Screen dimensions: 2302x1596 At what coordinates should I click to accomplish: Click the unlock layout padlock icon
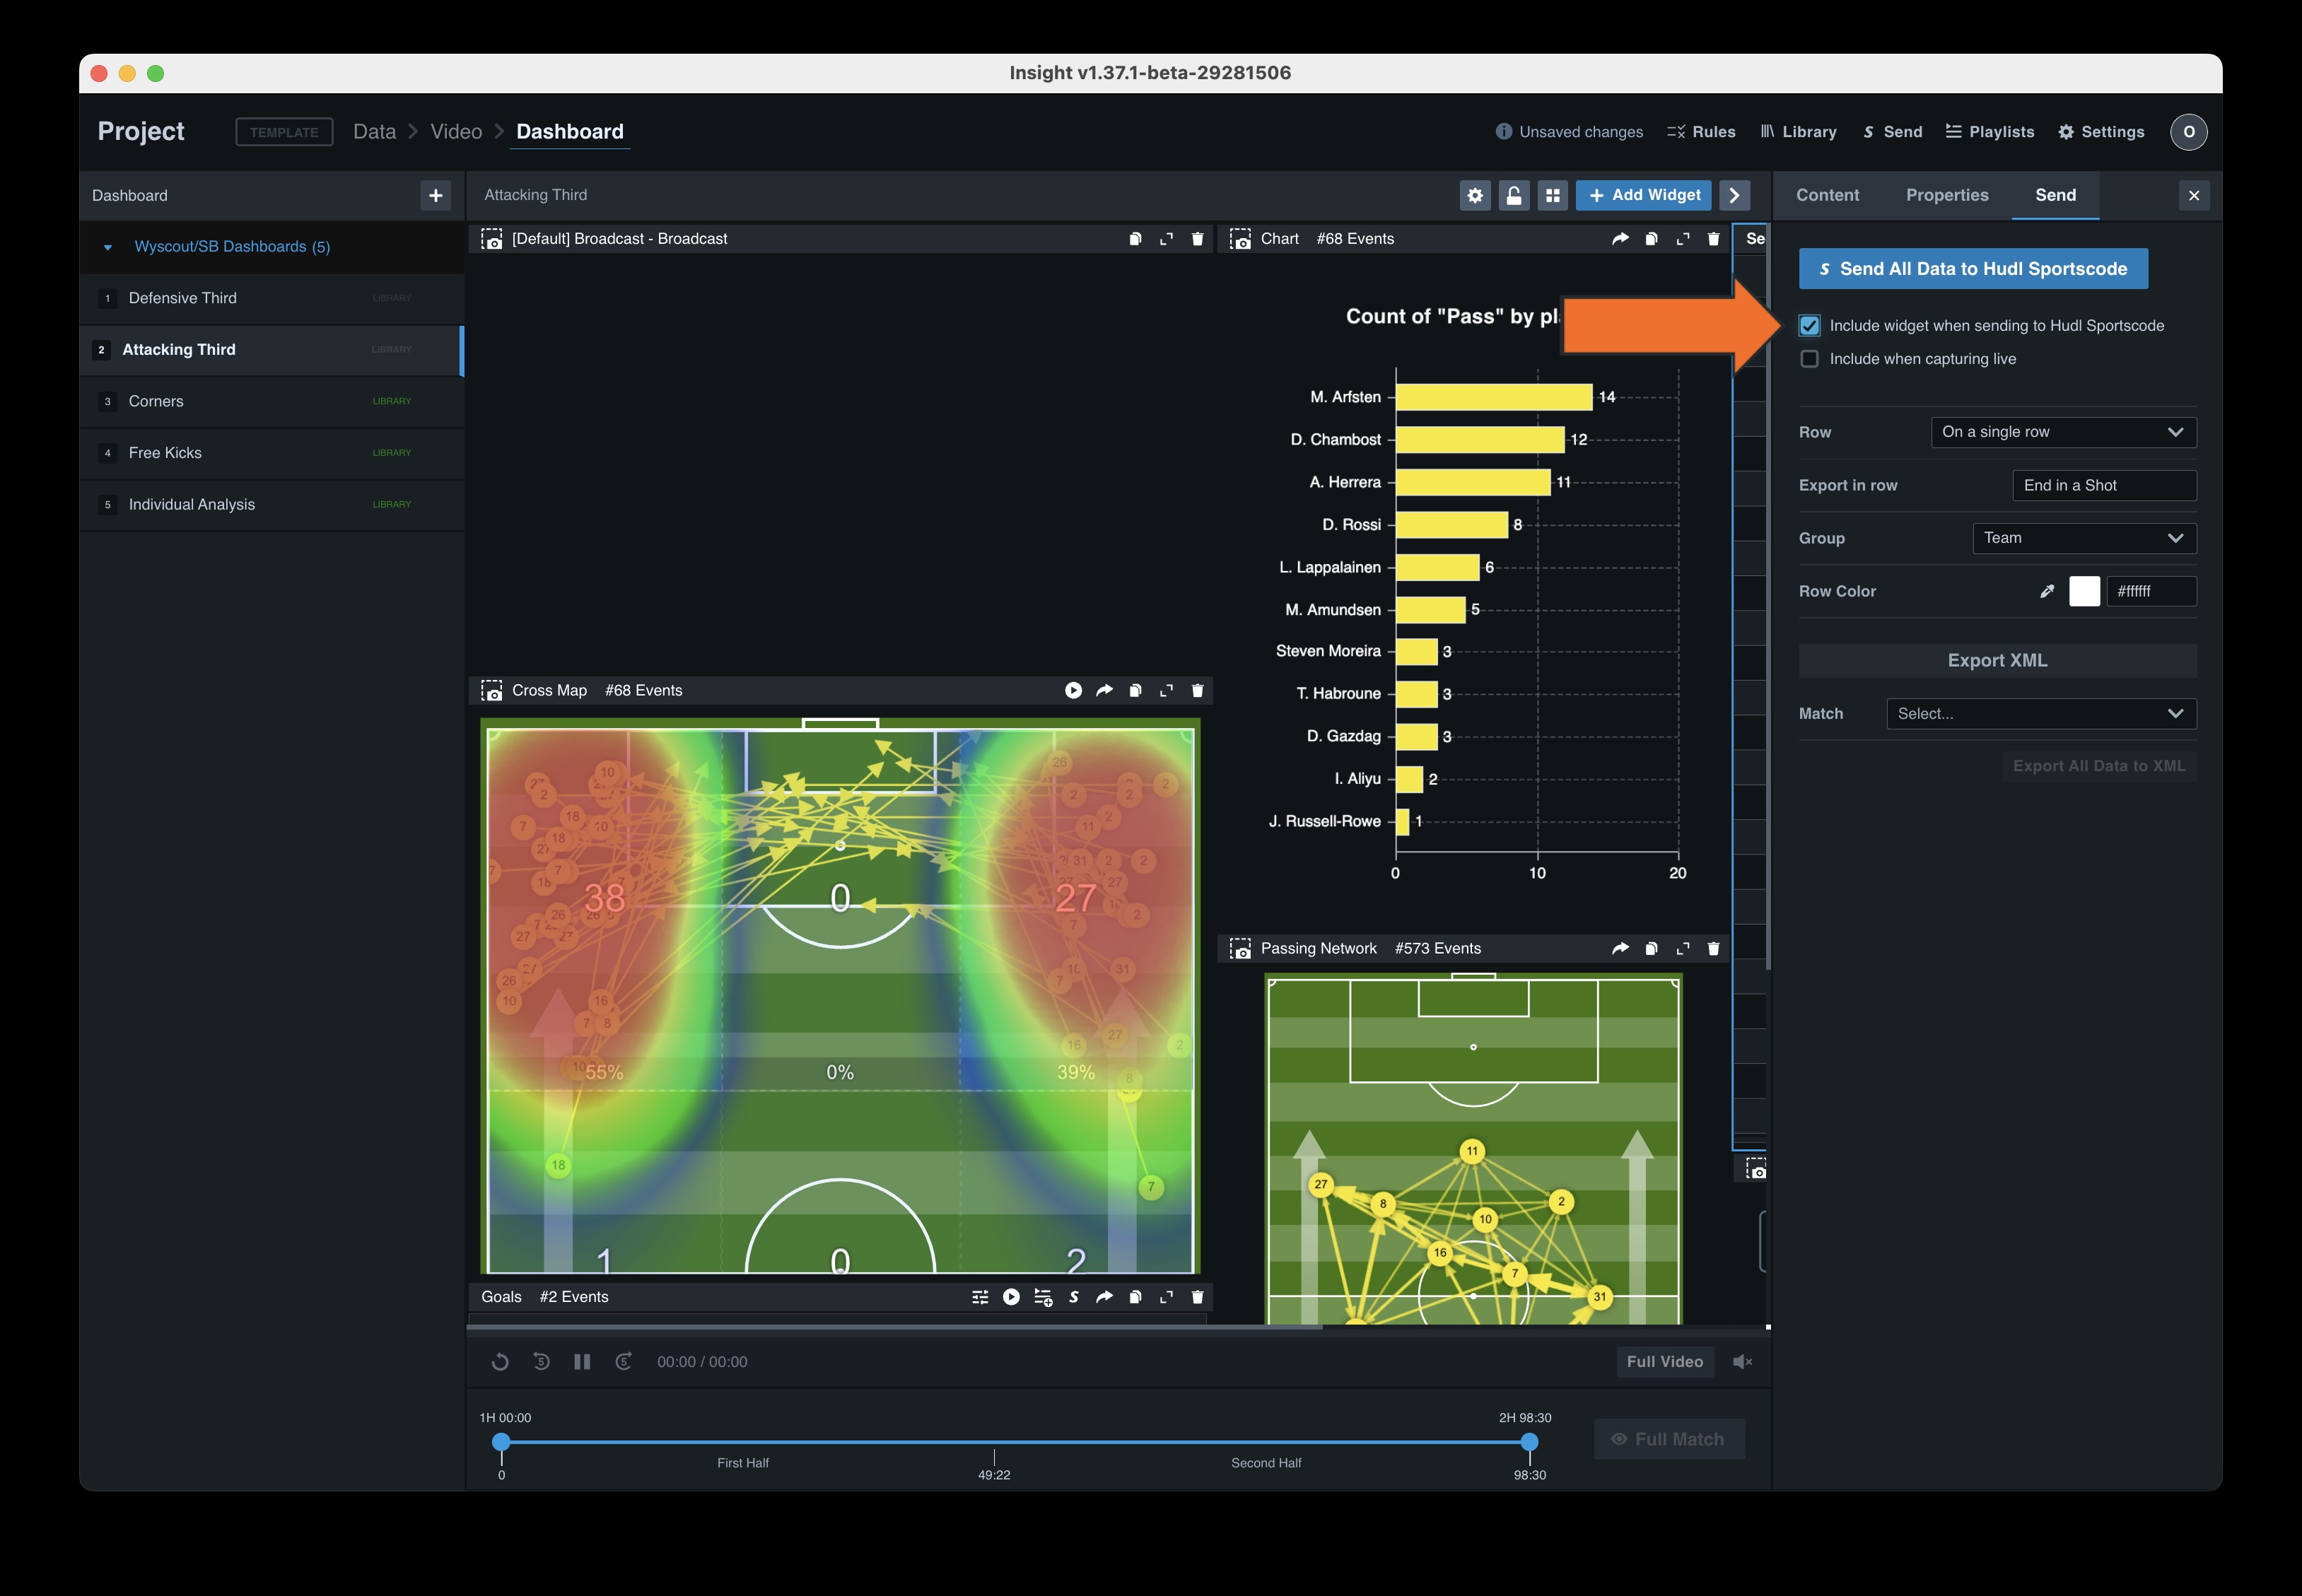(x=1513, y=195)
